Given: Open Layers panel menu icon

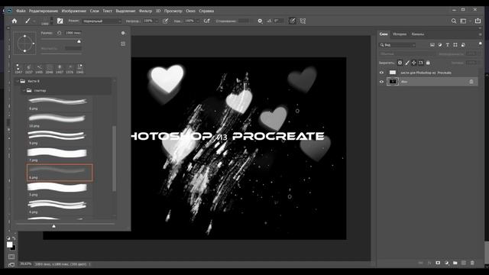Looking at the screenshot, I should [x=481, y=34].
